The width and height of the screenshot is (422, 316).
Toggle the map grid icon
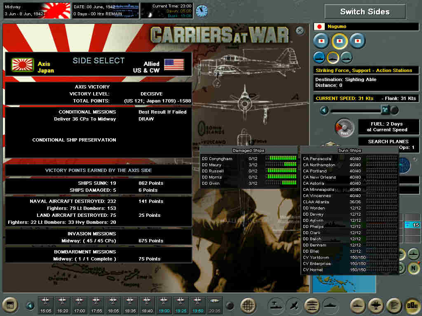[x=248, y=305]
